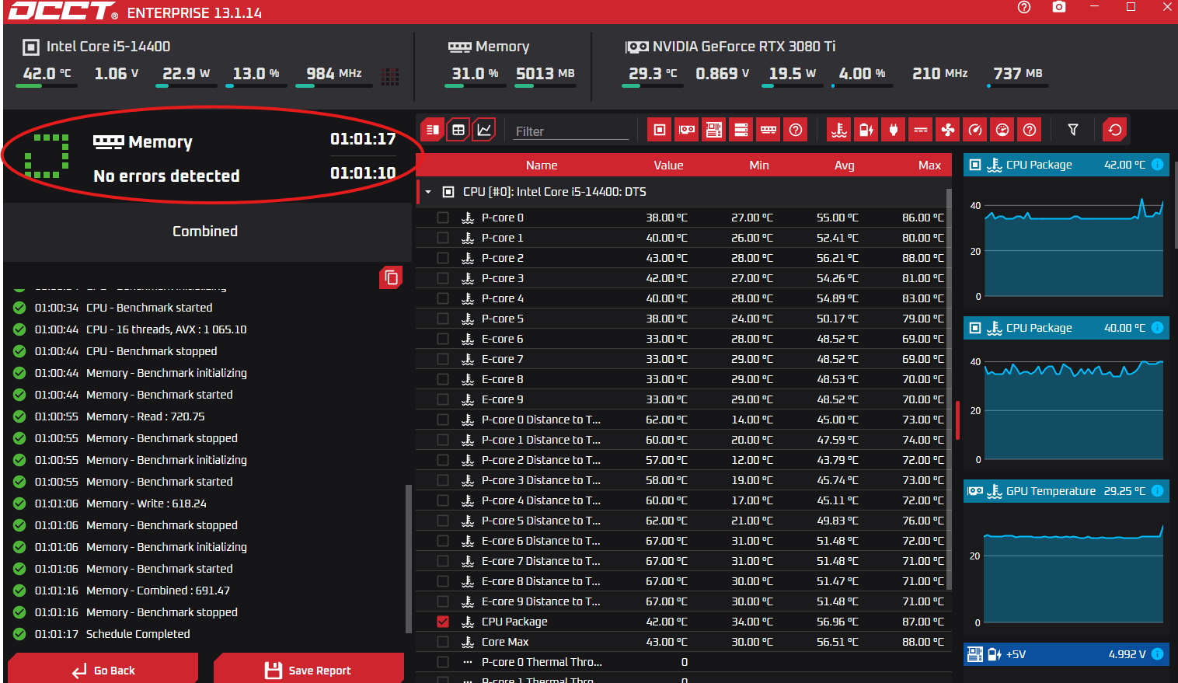Viewport: 1178px width, 683px height.
Task: Check the P-core 5 temperature checkbox
Action: click(x=443, y=319)
